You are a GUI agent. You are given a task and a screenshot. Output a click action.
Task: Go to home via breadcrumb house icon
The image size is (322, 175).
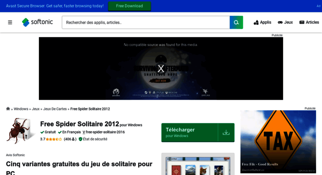8,109
